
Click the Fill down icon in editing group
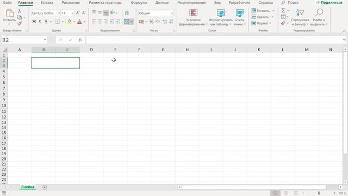[x=283, y=17]
